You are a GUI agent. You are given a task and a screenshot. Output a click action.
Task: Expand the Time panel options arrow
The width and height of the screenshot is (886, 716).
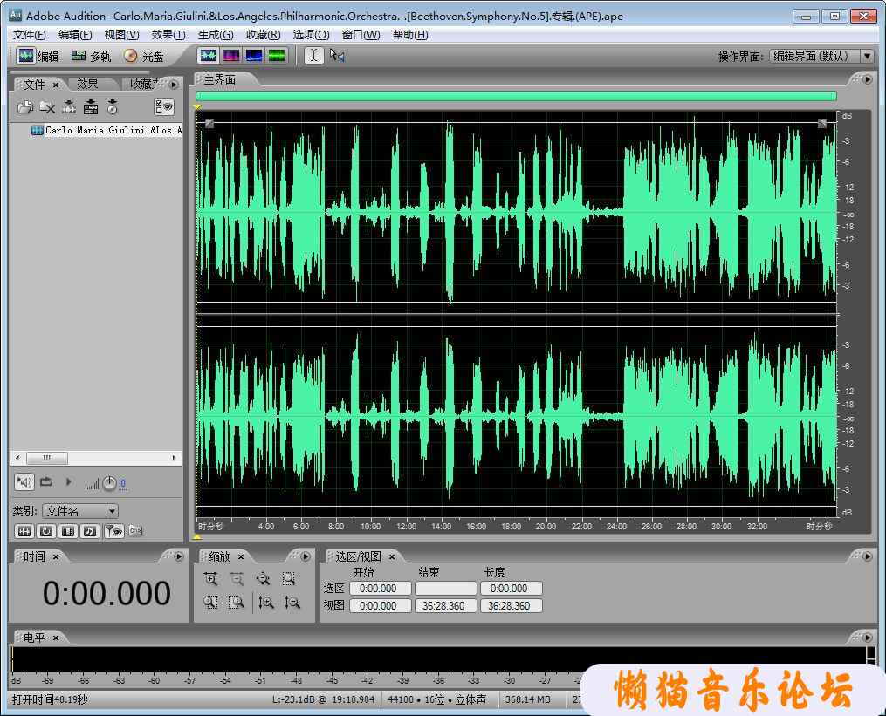pyautogui.click(x=179, y=556)
